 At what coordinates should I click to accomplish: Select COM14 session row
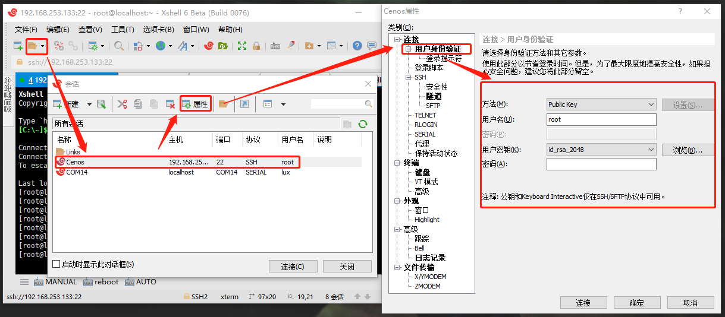click(208, 172)
